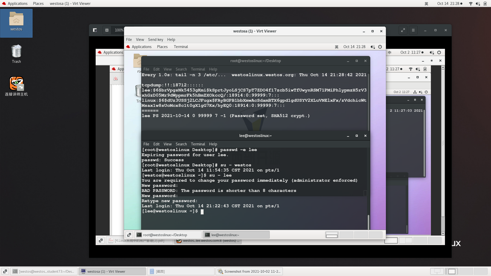Click Send key menu in Virt Viewer

click(x=155, y=39)
